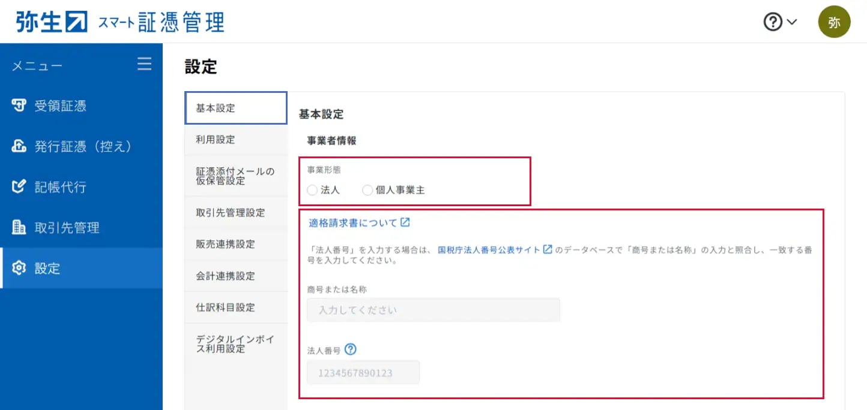The width and height of the screenshot is (867, 410).
Task: Click the help question mark beside 法人番号
Action: (351, 349)
